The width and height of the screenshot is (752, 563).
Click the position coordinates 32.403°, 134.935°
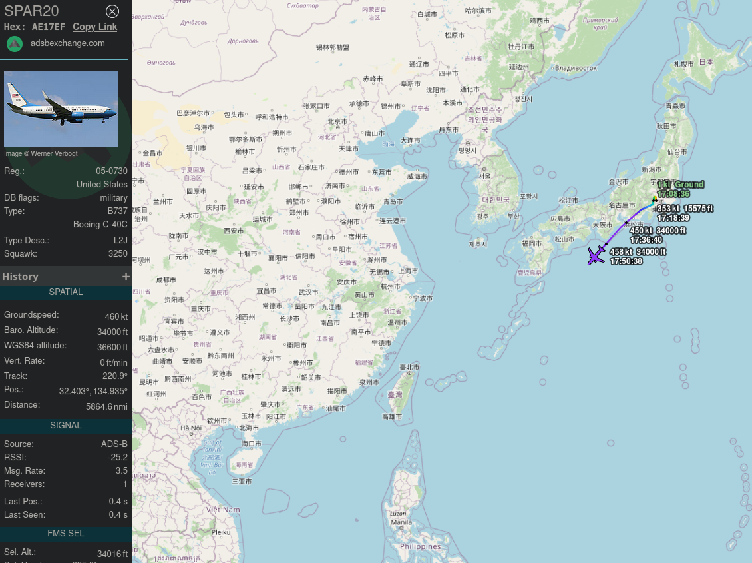click(x=94, y=392)
